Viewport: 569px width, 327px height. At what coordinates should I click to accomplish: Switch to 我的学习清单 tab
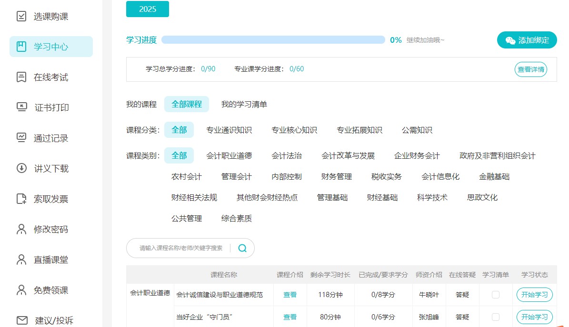243,104
